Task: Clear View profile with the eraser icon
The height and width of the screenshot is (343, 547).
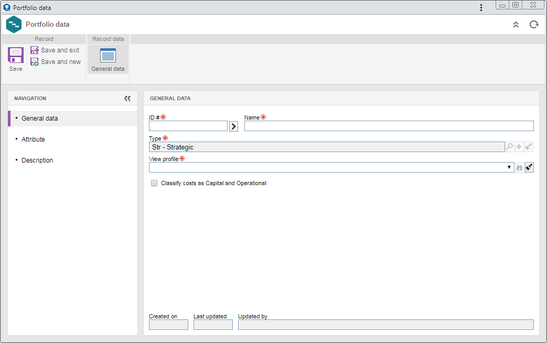Action: [x=529, y=167]
